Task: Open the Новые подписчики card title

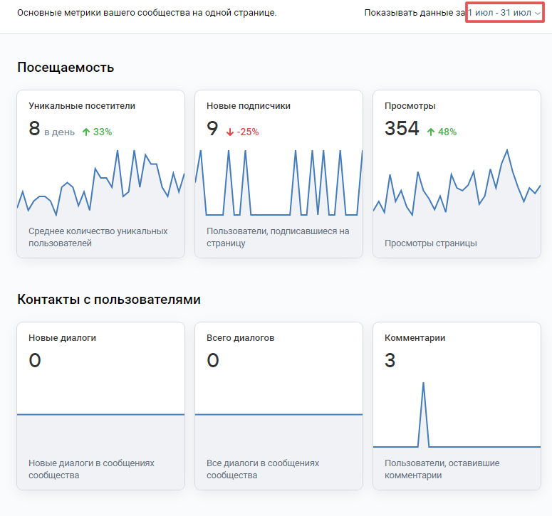Action: click(x=249, y=106)
